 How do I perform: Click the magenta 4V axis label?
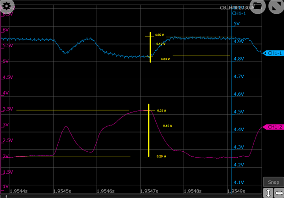click(5, 93)
